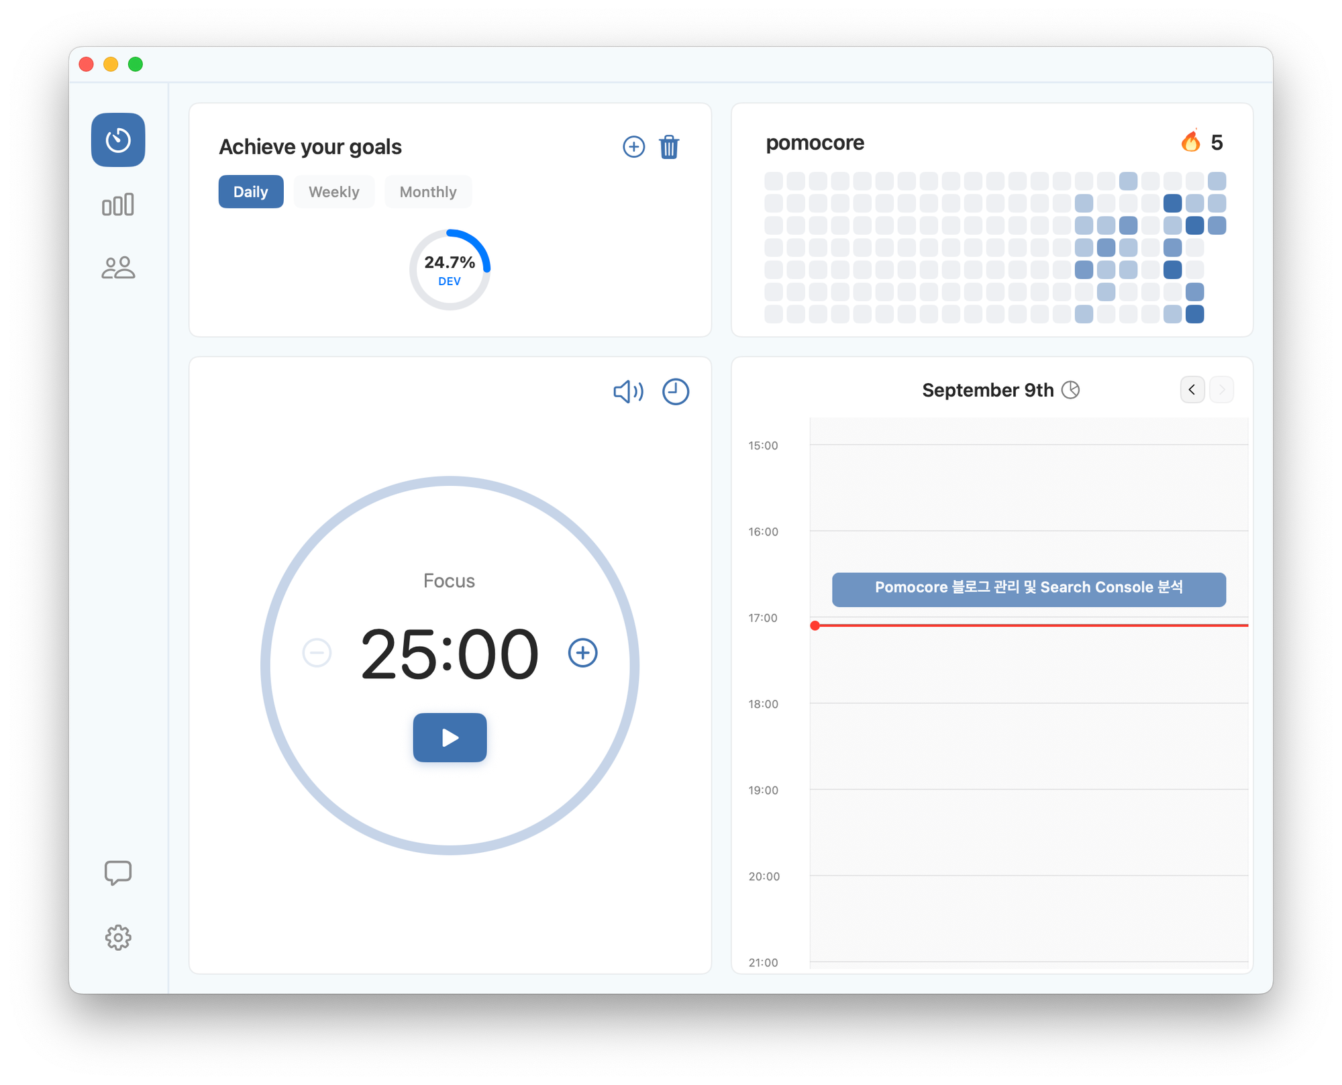
Task: Open the feedback chat bubble
Action: (x=118, y=872)
